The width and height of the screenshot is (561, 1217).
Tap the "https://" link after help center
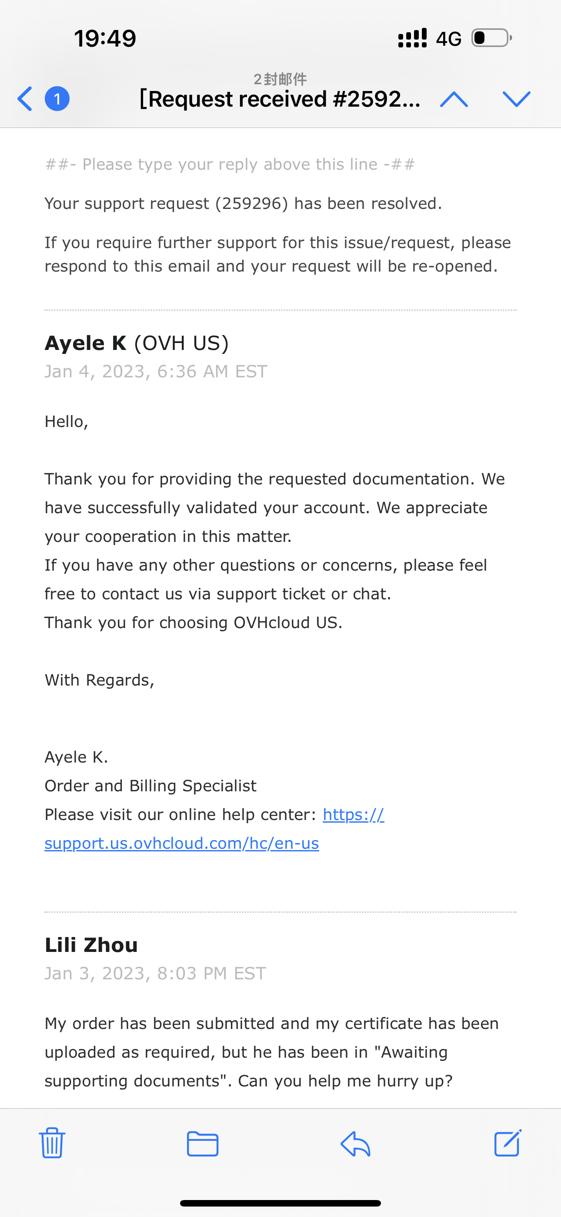coord(353,814)
